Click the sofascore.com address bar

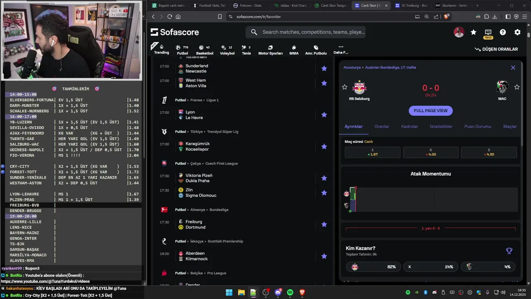319,17
